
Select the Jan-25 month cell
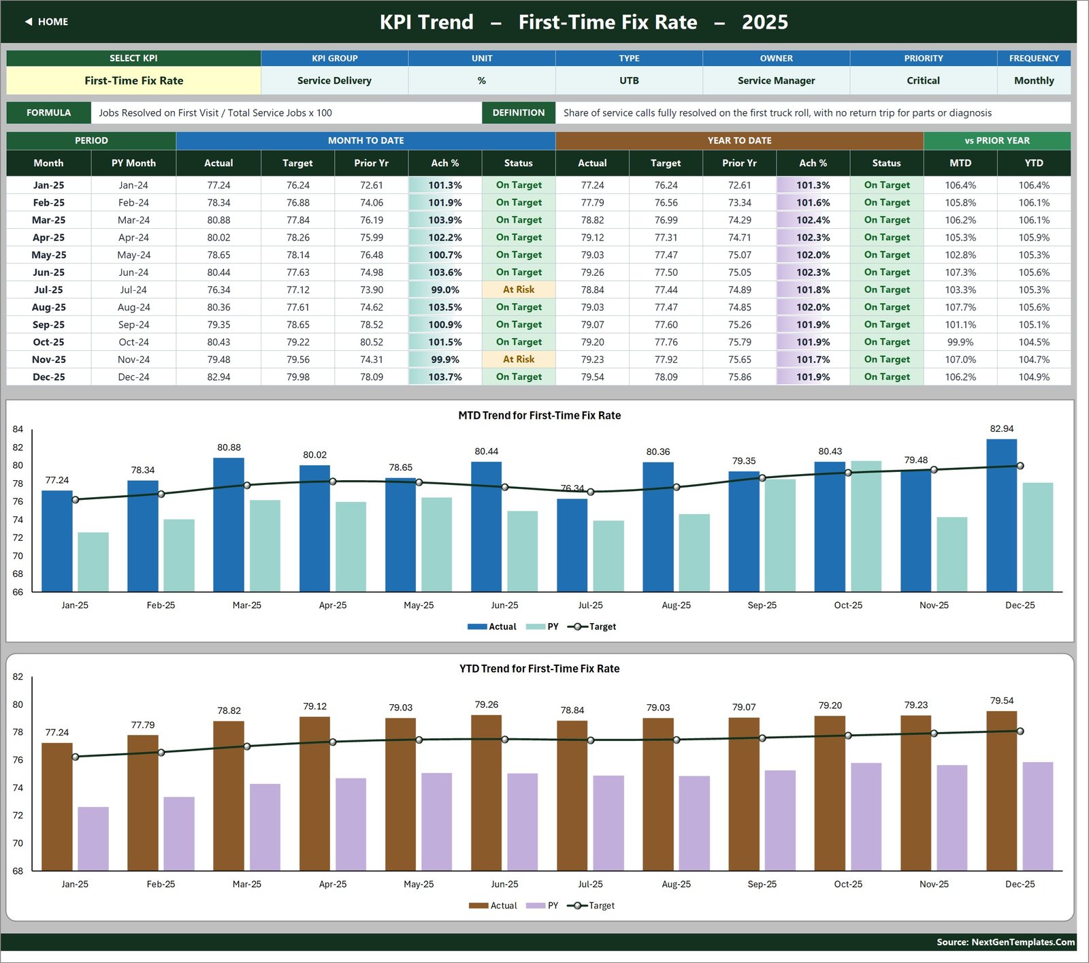pyautogui.click(x=48, y=185)
